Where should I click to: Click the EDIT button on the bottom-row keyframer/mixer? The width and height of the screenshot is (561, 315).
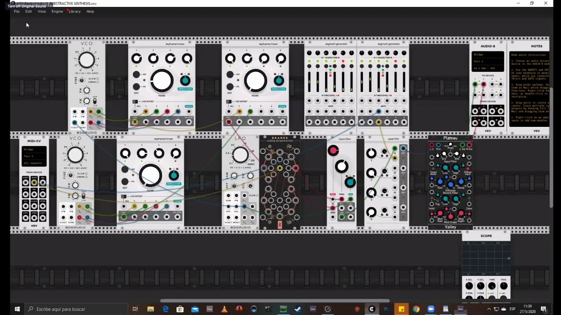pos(125,181)
